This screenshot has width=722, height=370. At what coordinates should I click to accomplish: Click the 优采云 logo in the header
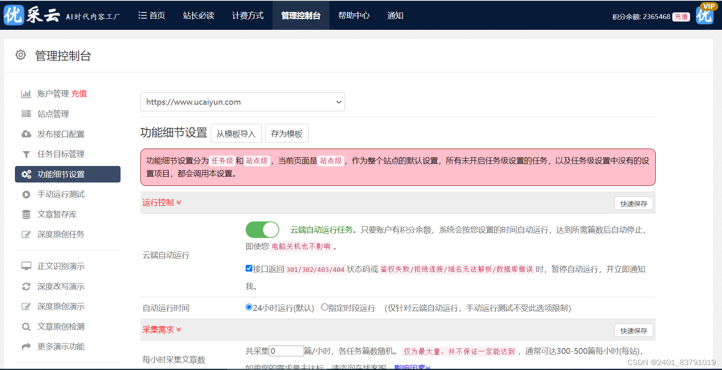(x=32, y=15)
